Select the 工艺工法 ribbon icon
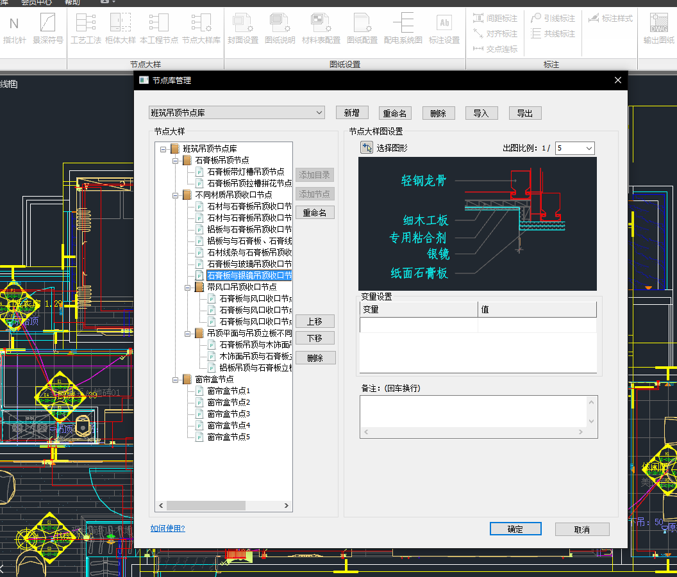 click(x=86, y=23)
